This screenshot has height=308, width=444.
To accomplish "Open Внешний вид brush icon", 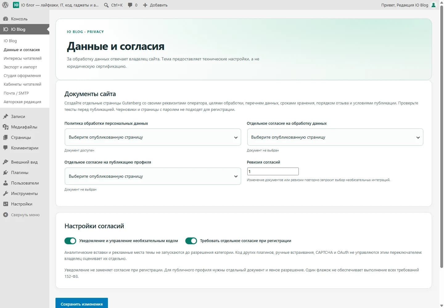I will point(6,162).
